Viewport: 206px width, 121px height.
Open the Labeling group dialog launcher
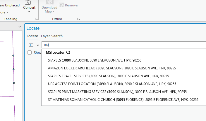click(36, 19)
